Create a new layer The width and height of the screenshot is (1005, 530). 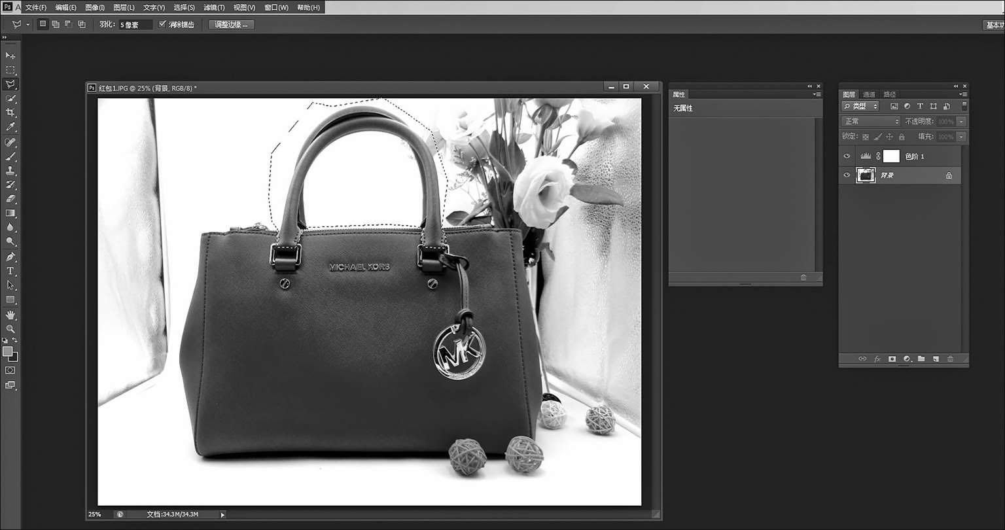pyautogui.click(x=936, y=359)
